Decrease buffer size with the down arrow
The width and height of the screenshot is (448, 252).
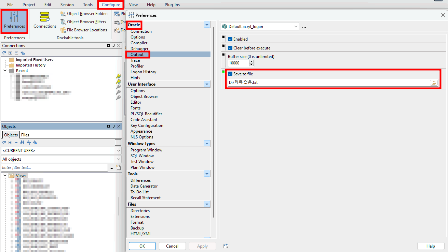click(252, 65)
